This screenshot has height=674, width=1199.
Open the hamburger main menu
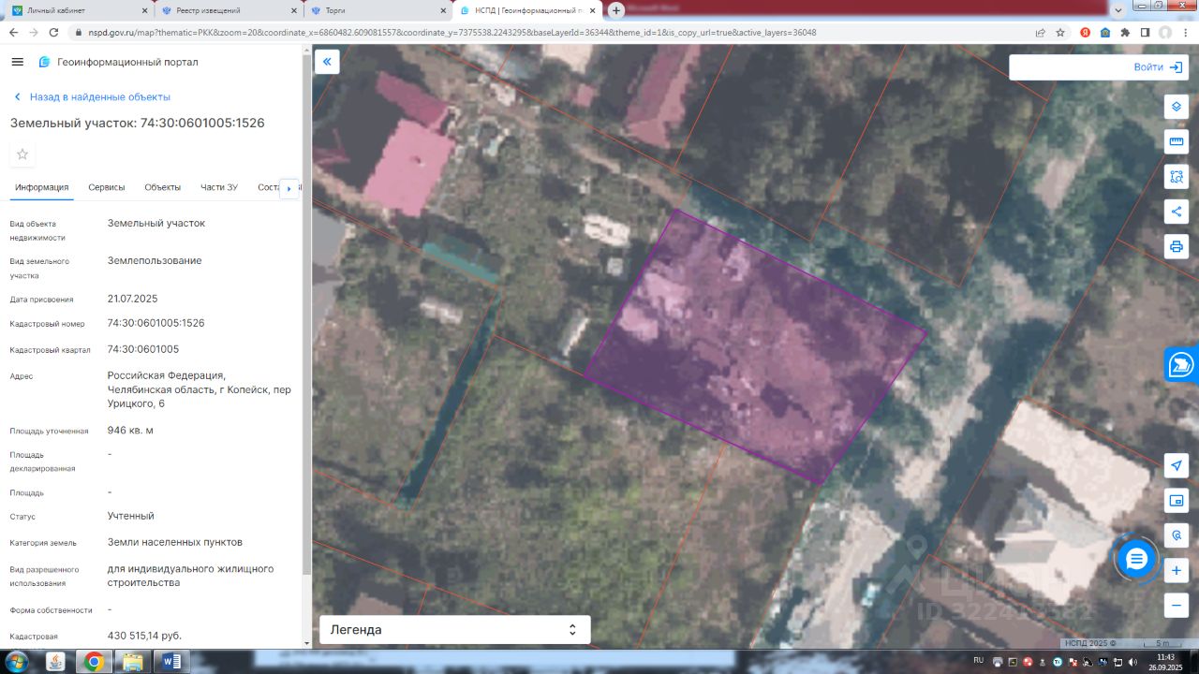tap(17, 62)
